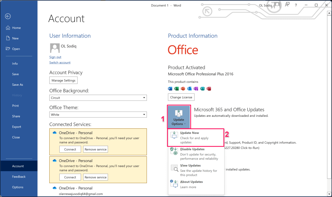Expand the Office Background dropdown
The height and width of the screenshot is (197, 332).
click(144, 98)
